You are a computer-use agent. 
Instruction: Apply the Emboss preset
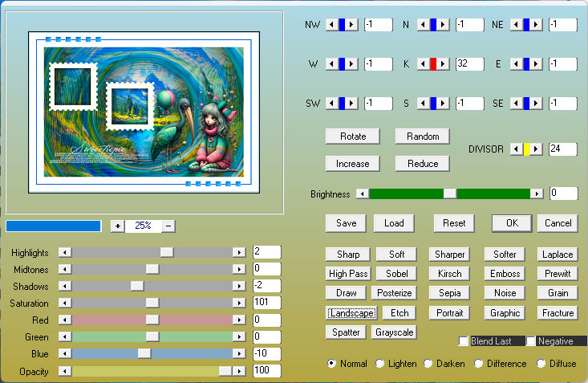pyautogui.click(x=504, y=274)
